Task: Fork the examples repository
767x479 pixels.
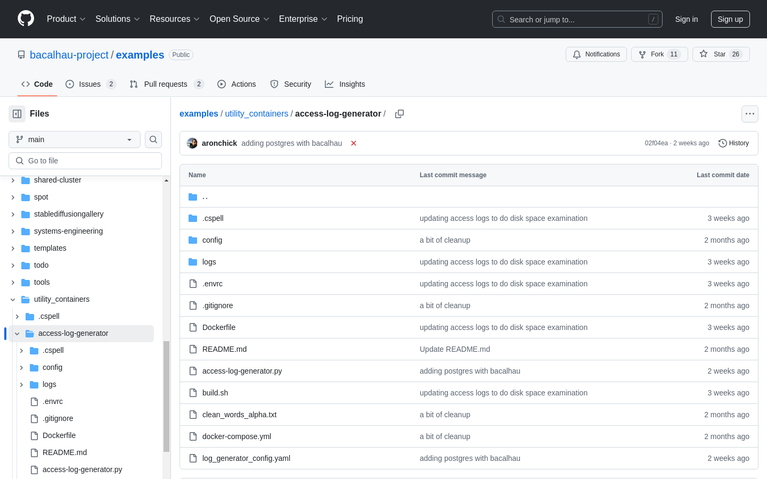Action: 659,54
